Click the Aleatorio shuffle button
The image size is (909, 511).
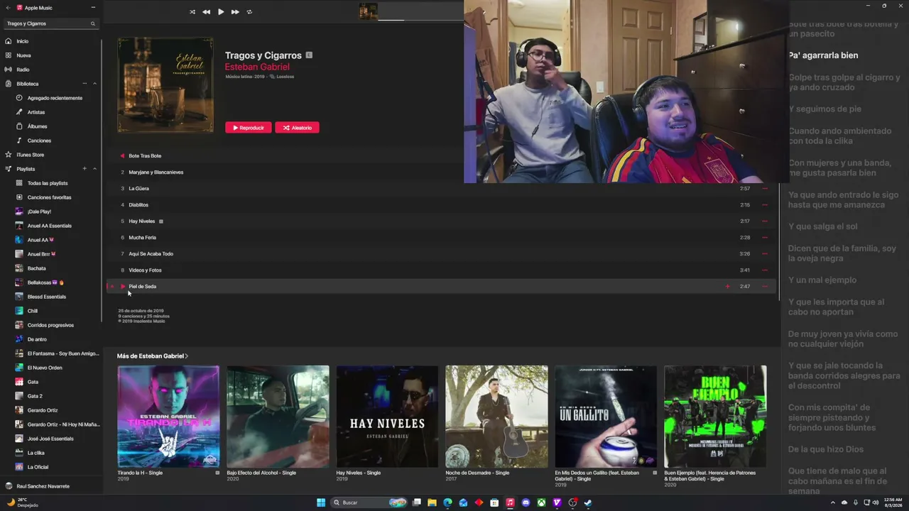coord(297,128)
